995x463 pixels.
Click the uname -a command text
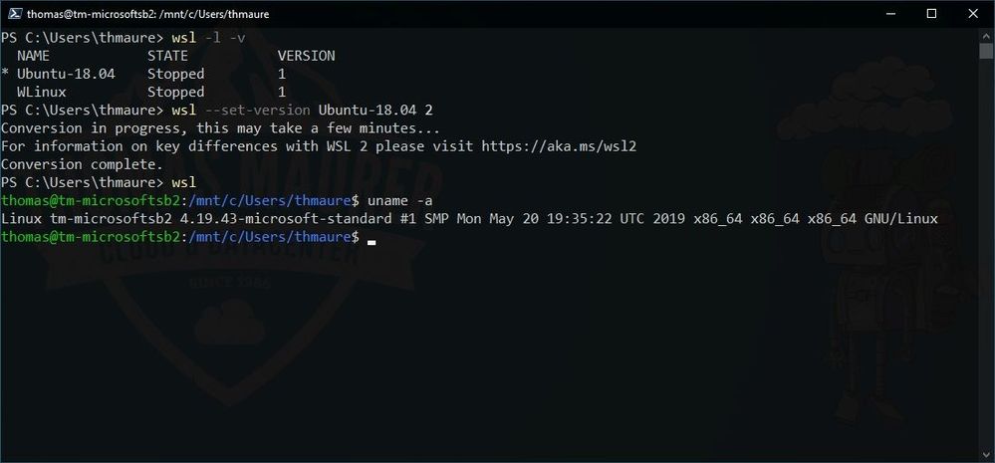click(400, 201)
